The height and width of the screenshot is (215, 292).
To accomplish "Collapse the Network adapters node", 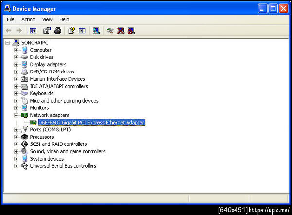I will tap(16, 115).
